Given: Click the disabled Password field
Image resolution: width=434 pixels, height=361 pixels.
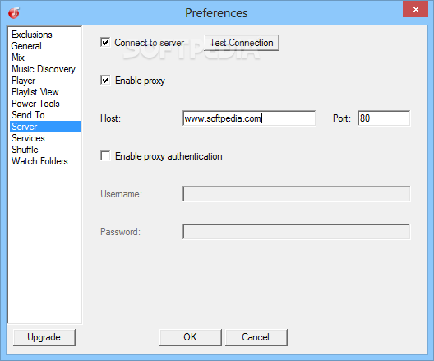Looking at the screenshot, I should pos(296,232).
